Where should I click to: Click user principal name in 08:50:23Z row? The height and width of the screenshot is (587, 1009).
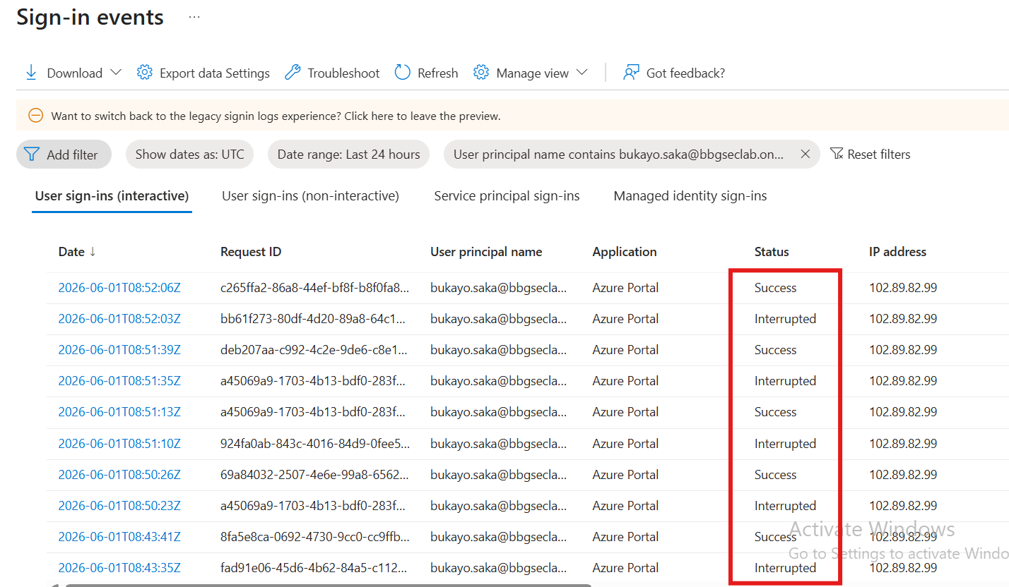[x=498, y=506]
